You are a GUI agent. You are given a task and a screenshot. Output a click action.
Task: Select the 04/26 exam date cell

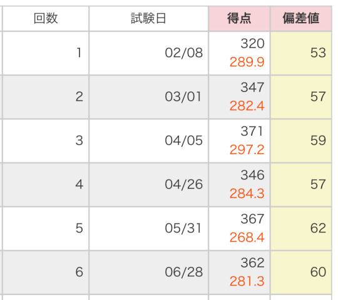point(148,185)
